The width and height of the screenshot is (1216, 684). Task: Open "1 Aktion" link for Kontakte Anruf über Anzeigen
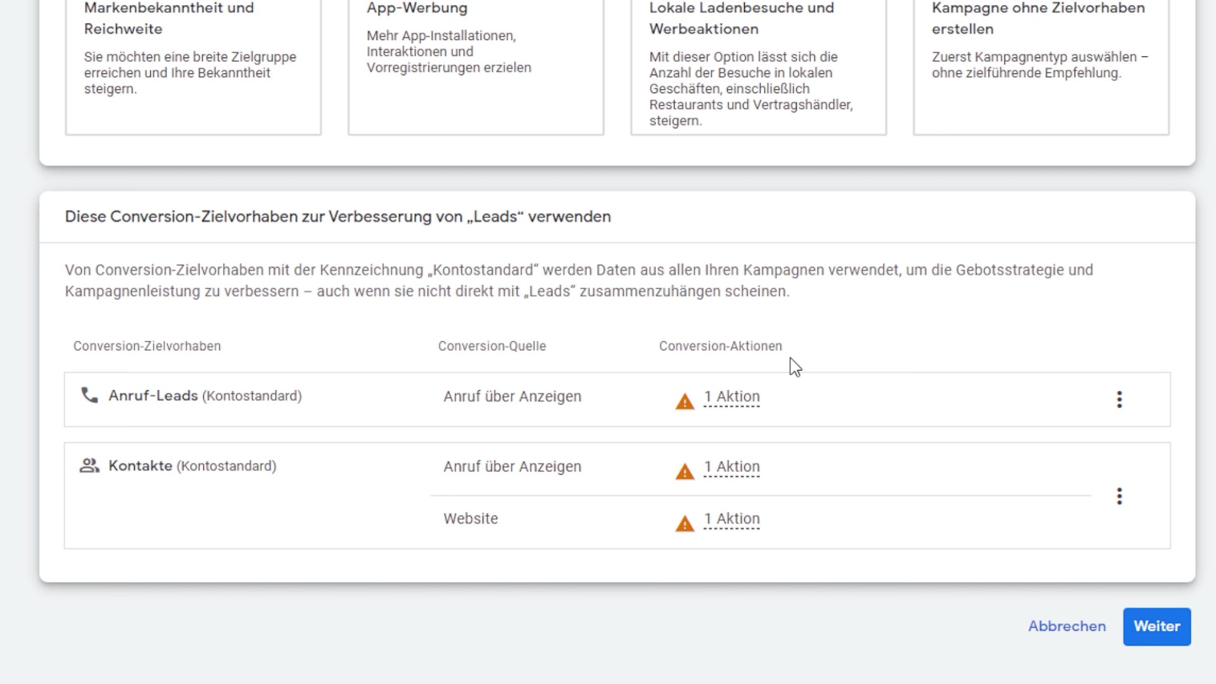pyautogui.click(x=731, y=467)
